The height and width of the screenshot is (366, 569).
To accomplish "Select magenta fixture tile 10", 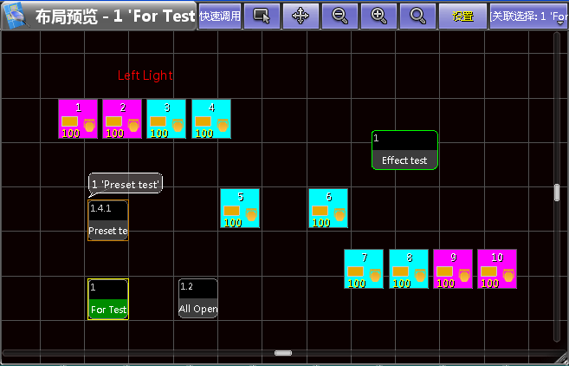I will (496, 269).
